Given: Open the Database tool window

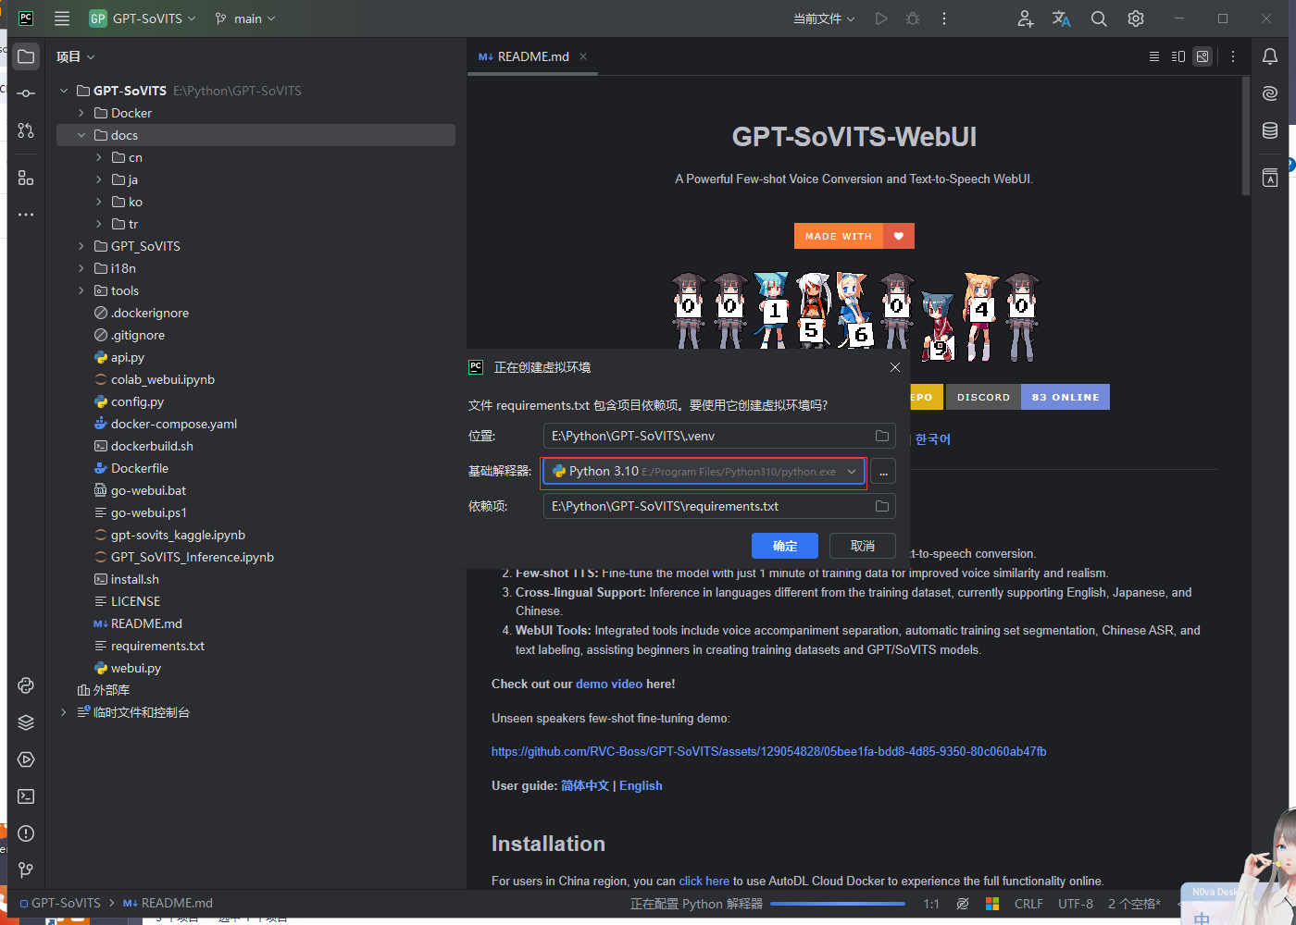Looking at the screenshot, I should [1270, 130].
